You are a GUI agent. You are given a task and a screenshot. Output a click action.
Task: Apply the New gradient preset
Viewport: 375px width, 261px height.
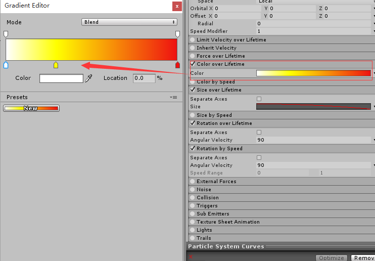coord(31,108)
